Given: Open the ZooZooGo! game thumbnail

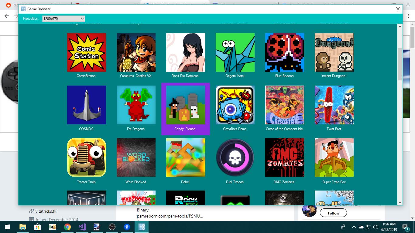Looking at the screenshot, I should (x=136, y=198).
